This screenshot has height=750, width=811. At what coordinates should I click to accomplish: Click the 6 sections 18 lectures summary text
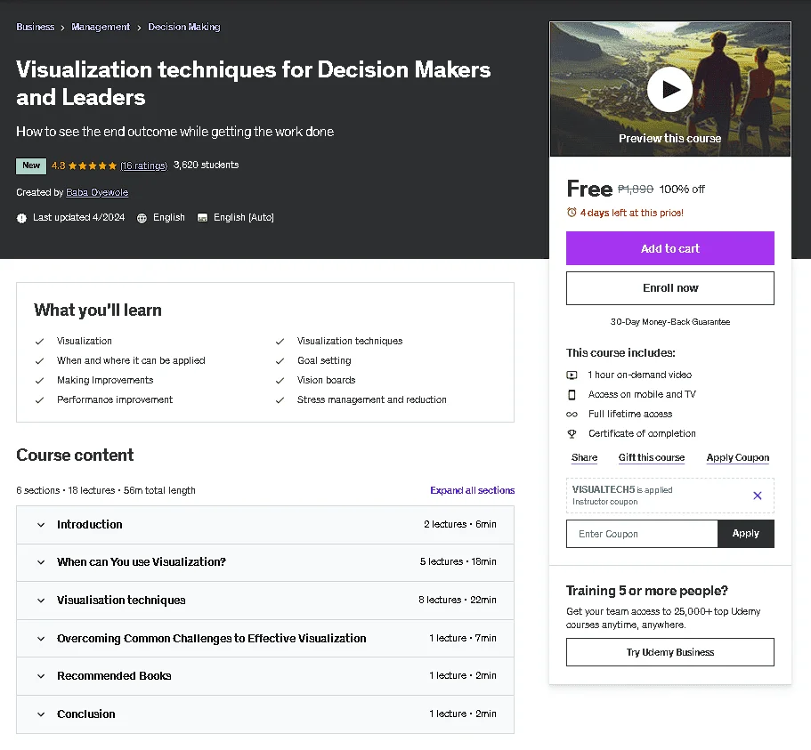click(x=106, y=490)
